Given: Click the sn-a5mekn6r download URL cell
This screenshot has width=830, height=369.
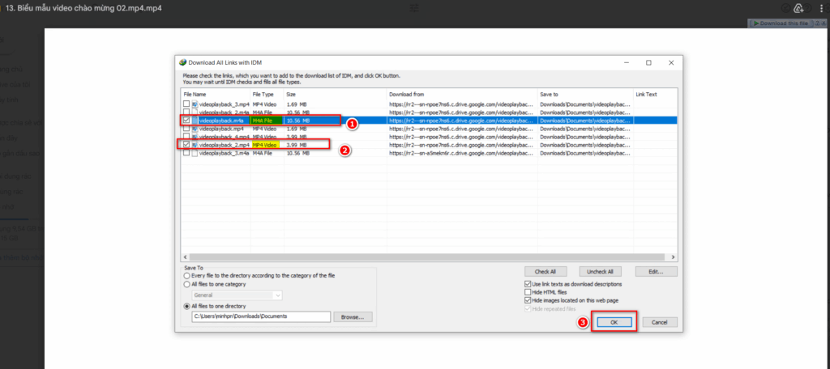Looking at the screenshot, I should [462, 153].
